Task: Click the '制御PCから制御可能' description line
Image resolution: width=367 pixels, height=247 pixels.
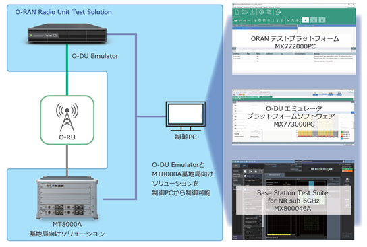Action: tap(181, 193)
